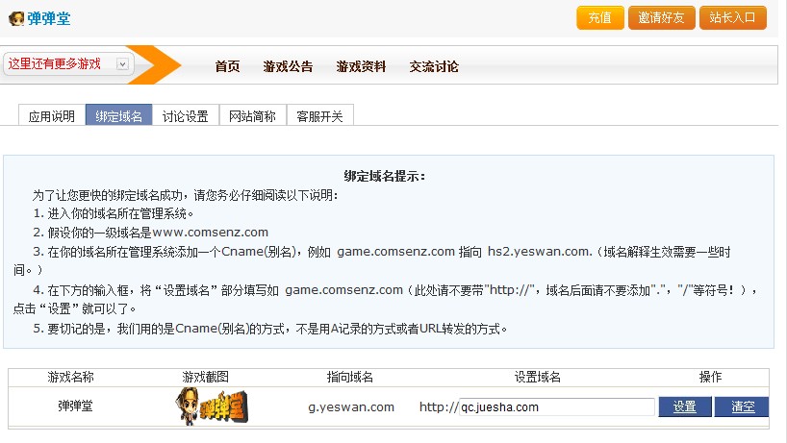Viewport: 787px width, 443px height.
Task: Click the hs2.yeswan.com text in step 3
Action: [x=540, y=252]
